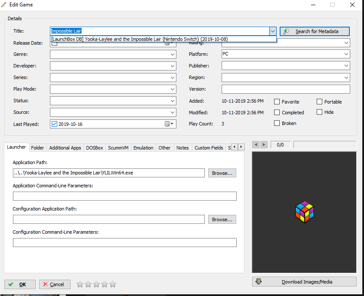The width and height of the screenshot is (364, 296).
Task: Switch to the Folder tab
Action: point(37,148)
